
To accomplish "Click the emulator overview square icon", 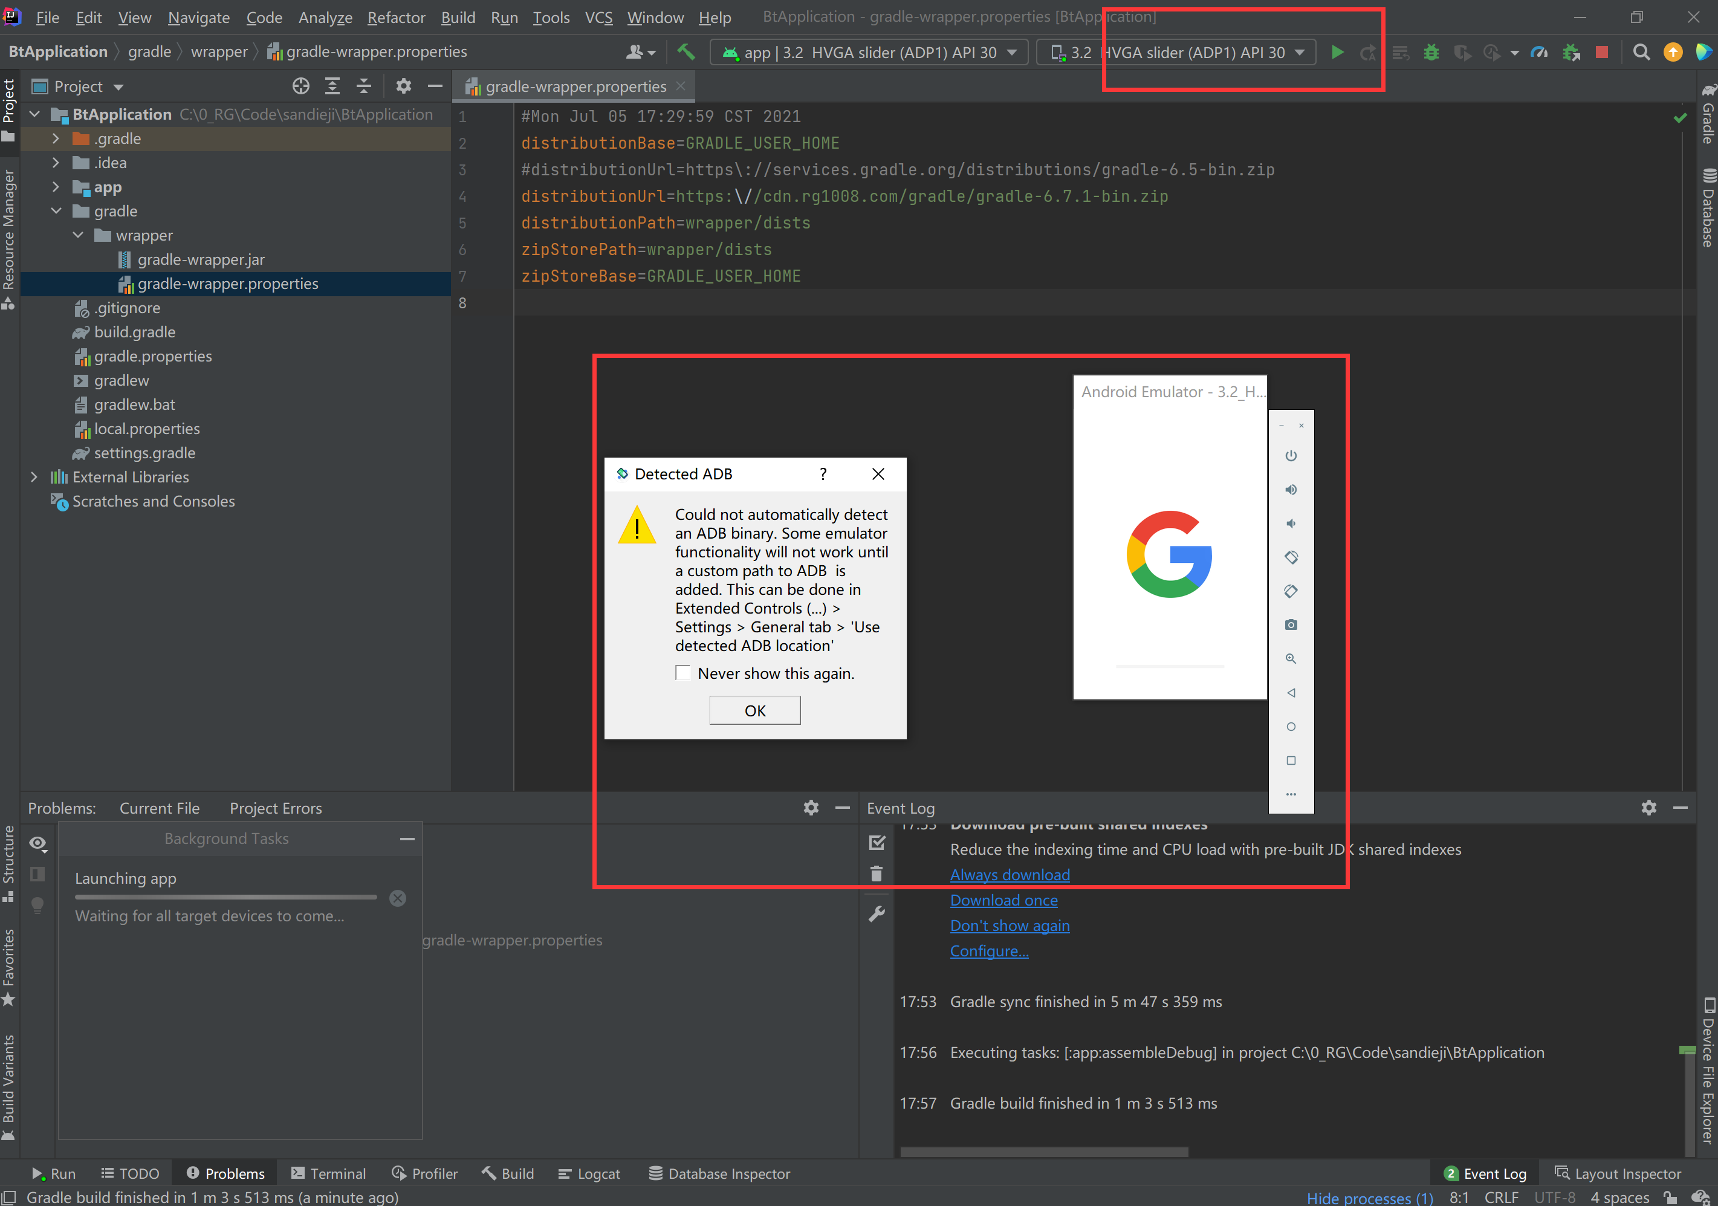I will tap(1291, 761).
